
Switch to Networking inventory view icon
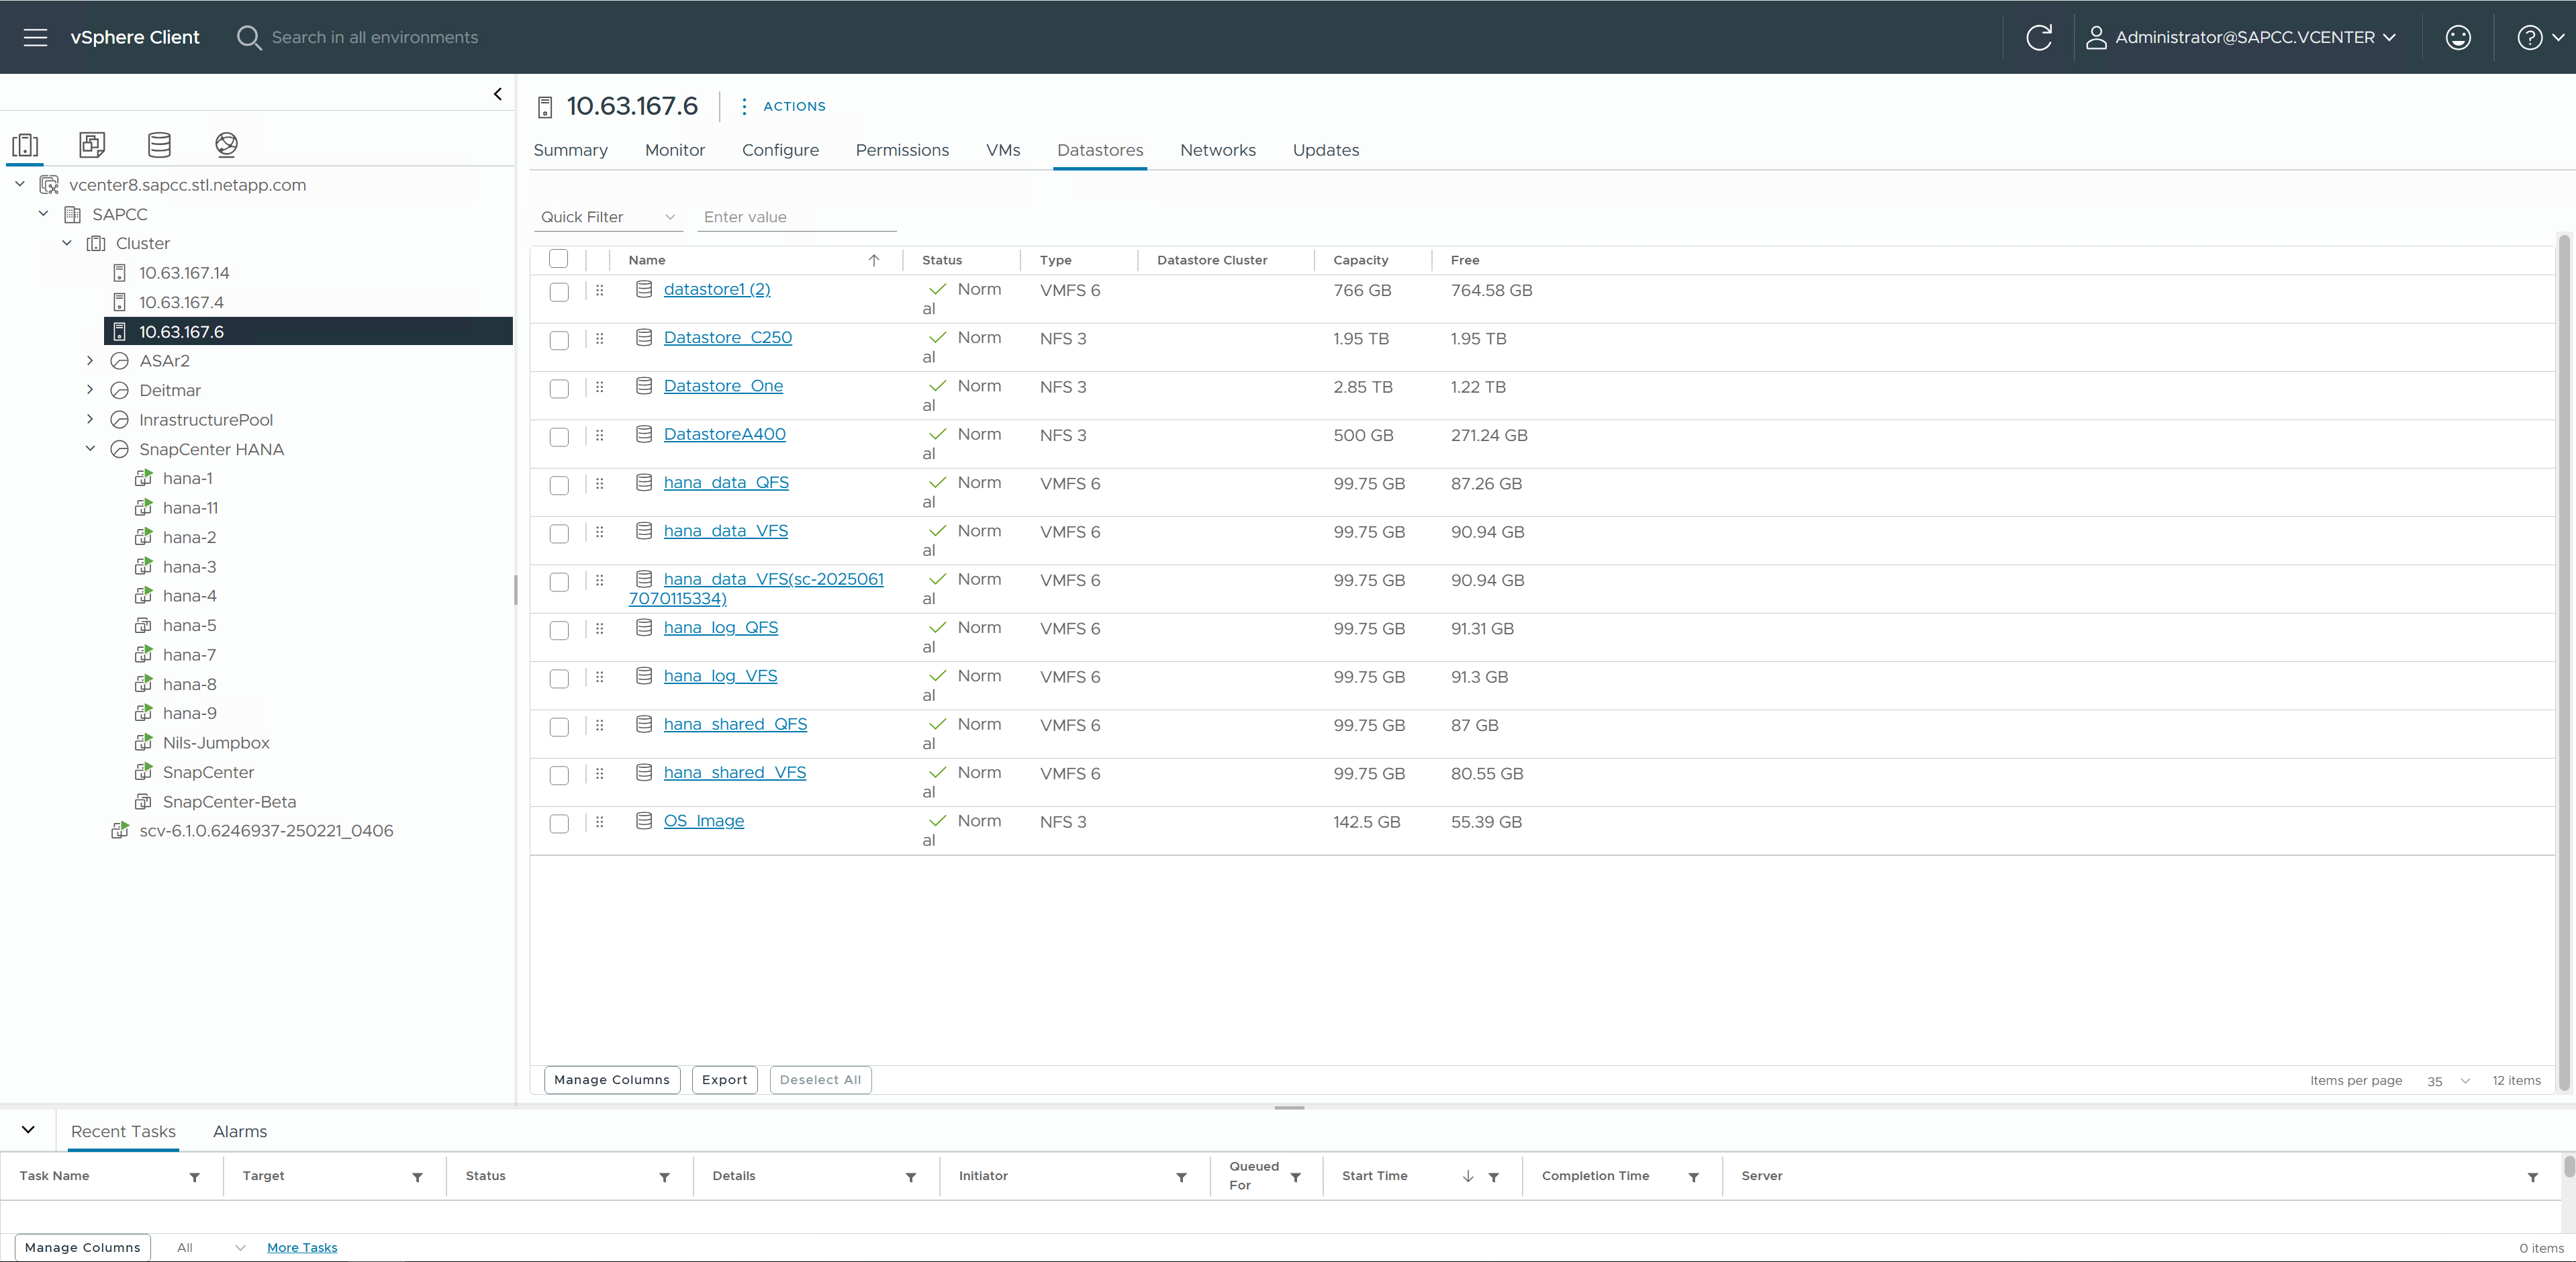click(x=226, y=144)
